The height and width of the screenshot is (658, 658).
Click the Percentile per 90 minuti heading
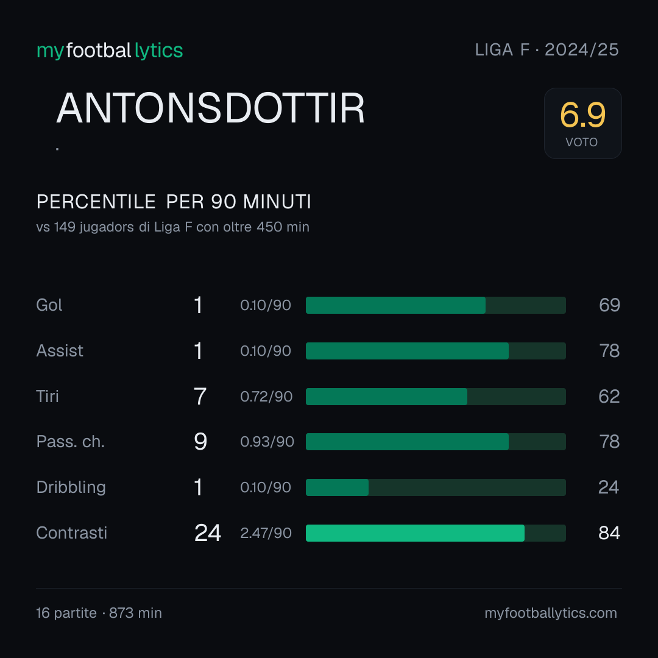[174, 202]
